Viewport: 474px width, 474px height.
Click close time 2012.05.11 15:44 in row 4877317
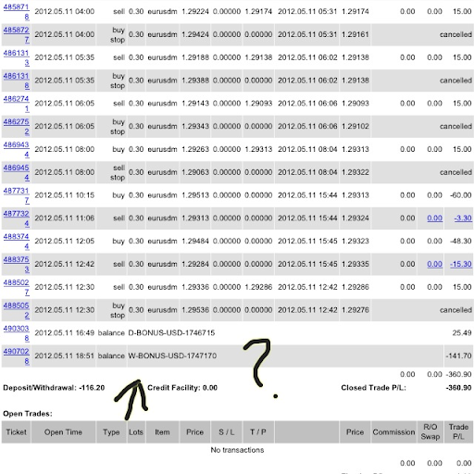coord(307,195)
